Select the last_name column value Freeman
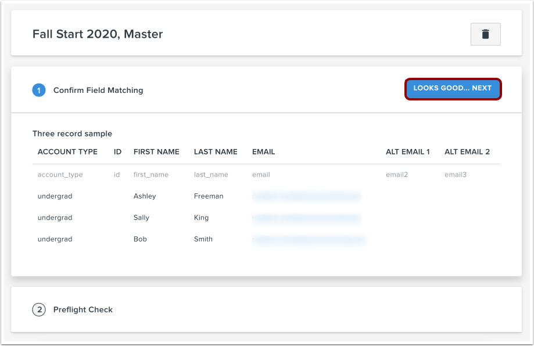 pos(209,196)
